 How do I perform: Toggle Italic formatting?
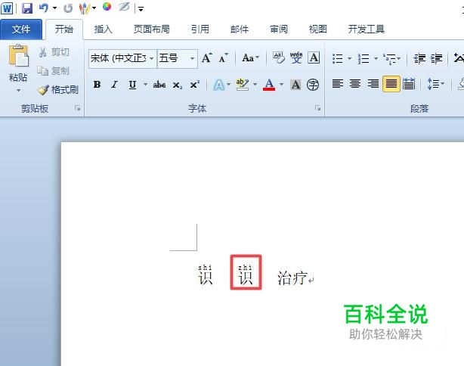pyautogui.click(x=114, y=85)
